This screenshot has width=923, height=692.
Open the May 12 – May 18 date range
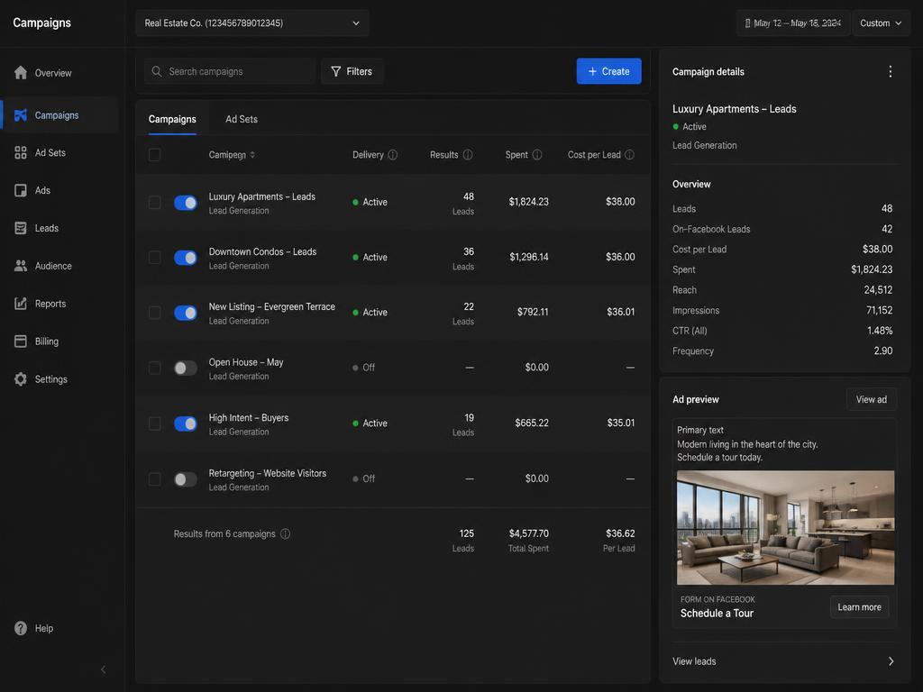pos(793,23)
